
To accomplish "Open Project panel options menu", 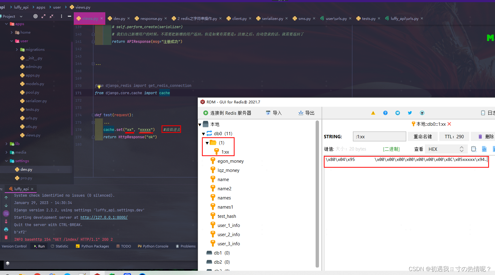I will (x=62, y=16).
